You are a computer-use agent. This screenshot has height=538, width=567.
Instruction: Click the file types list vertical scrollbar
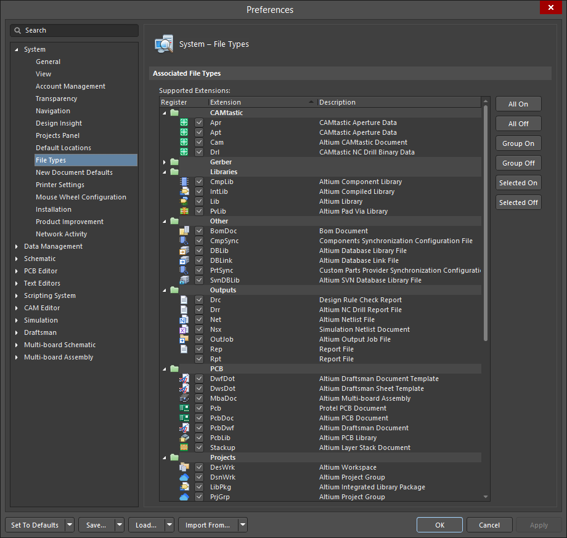click(x=486, y=223)
